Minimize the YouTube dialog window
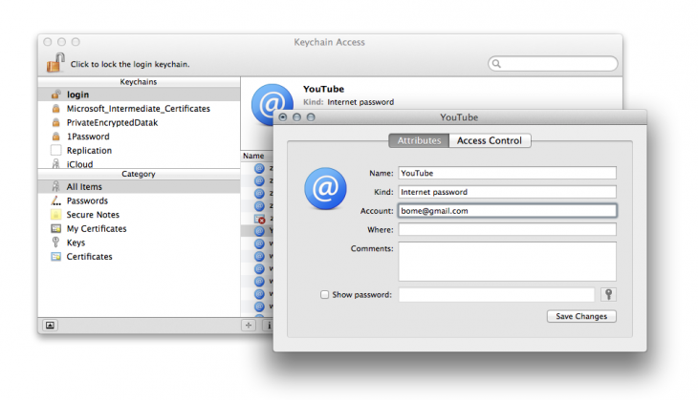This screenshot has height=400, width=698. click(x=297, y=117)
